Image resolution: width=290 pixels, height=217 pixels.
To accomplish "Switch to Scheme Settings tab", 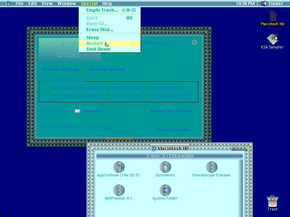I will click(x=61, y=69).
